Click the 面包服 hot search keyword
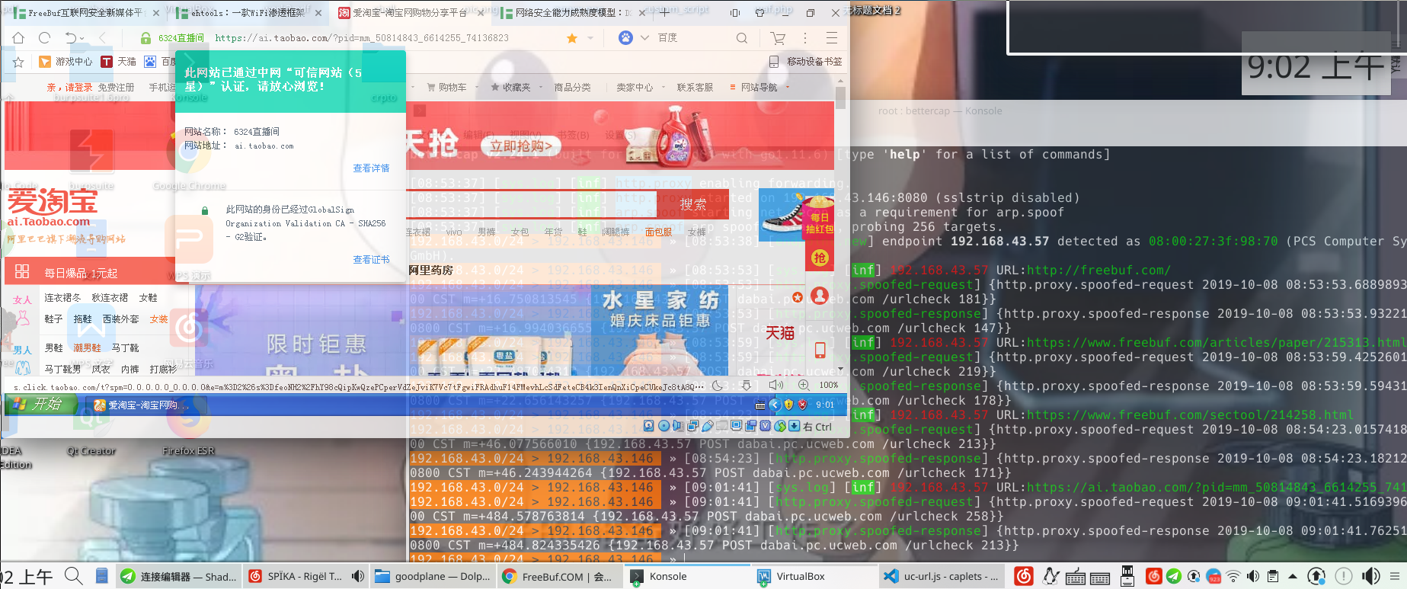1407x589 pixels. point(658,232)
